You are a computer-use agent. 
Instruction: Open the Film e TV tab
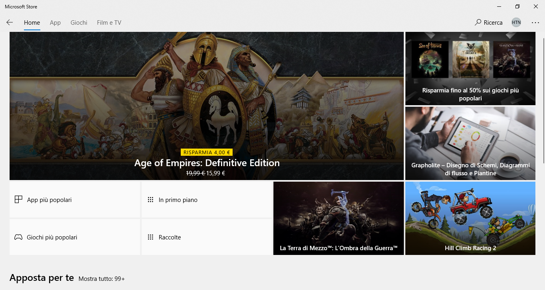109,23
